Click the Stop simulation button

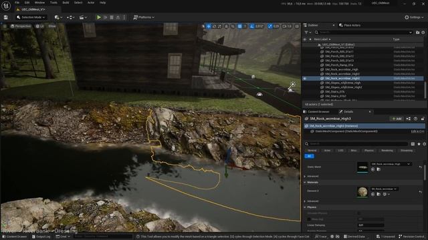(x=112, y=17)
